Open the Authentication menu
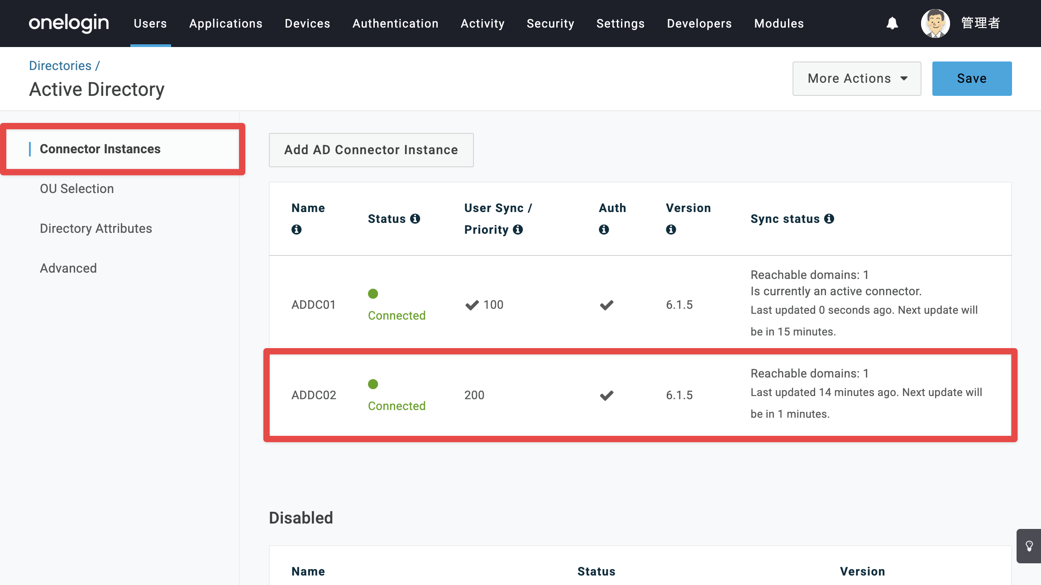The image size is (1041, 585). point(396,24)
